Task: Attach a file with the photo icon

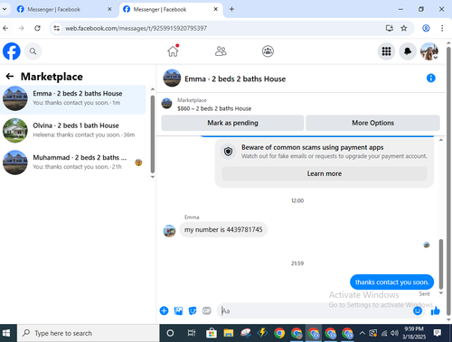Action: coord(178,310)
